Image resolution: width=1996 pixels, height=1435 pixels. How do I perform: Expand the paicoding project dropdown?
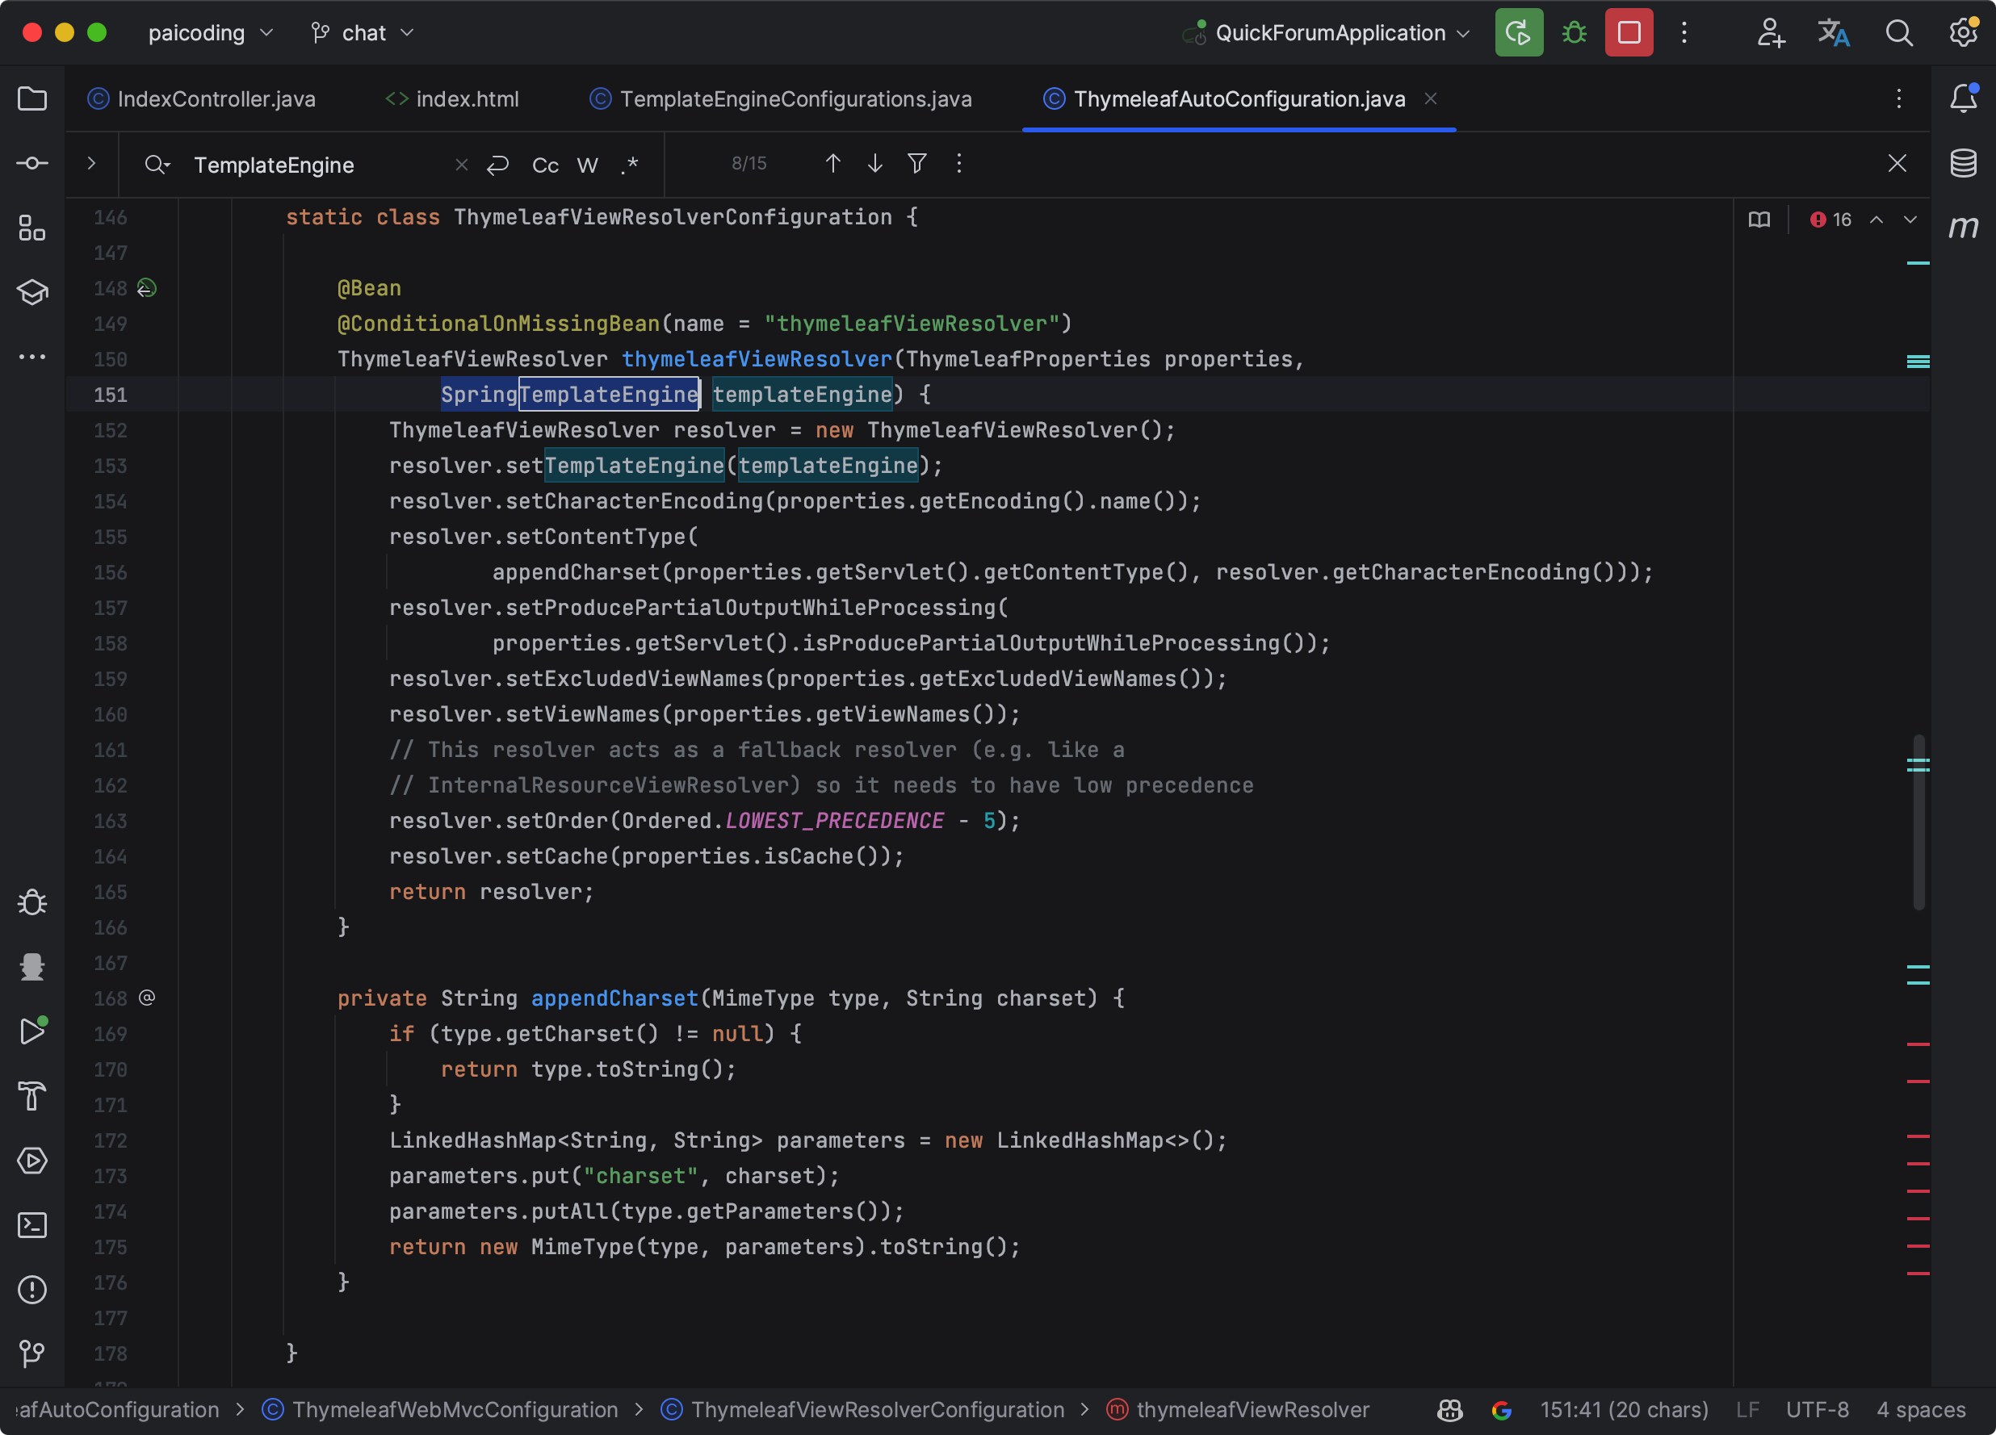click(210, 33)
